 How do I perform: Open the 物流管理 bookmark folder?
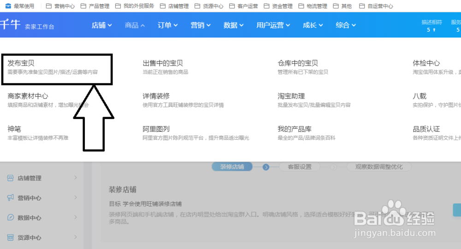pos(313,6)
